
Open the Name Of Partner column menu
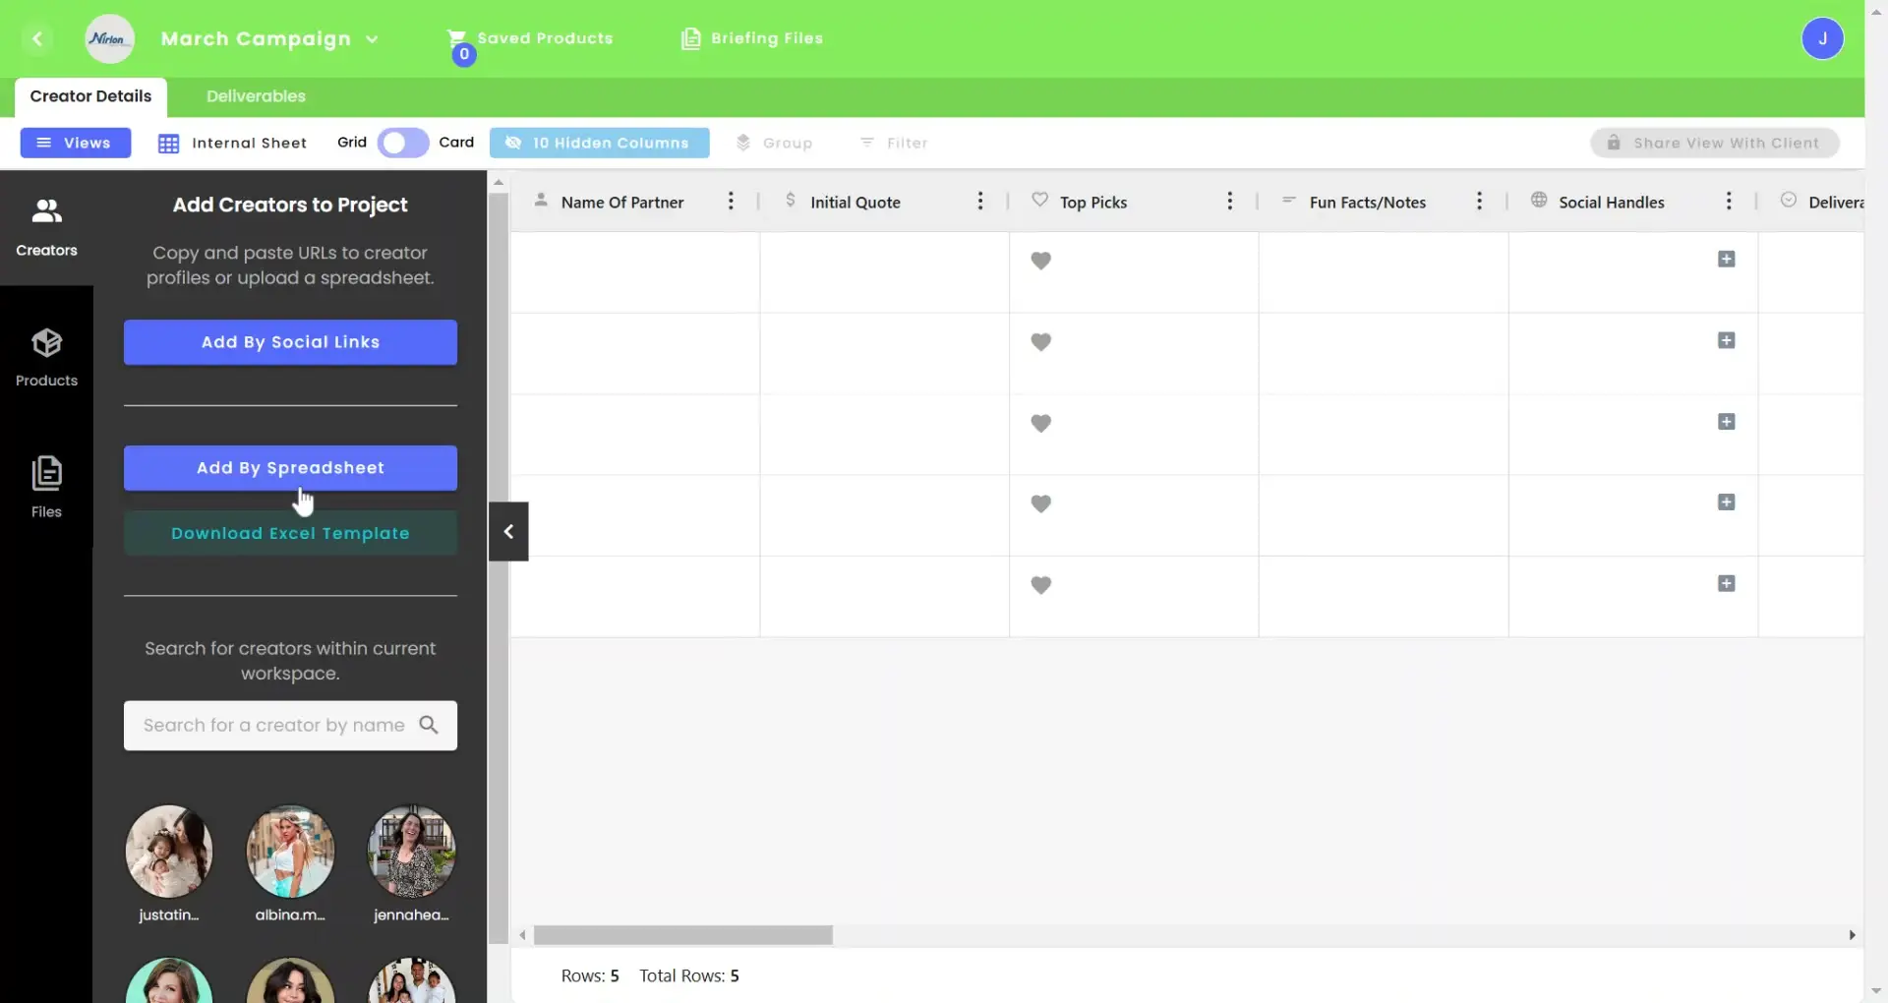[731, 201]
